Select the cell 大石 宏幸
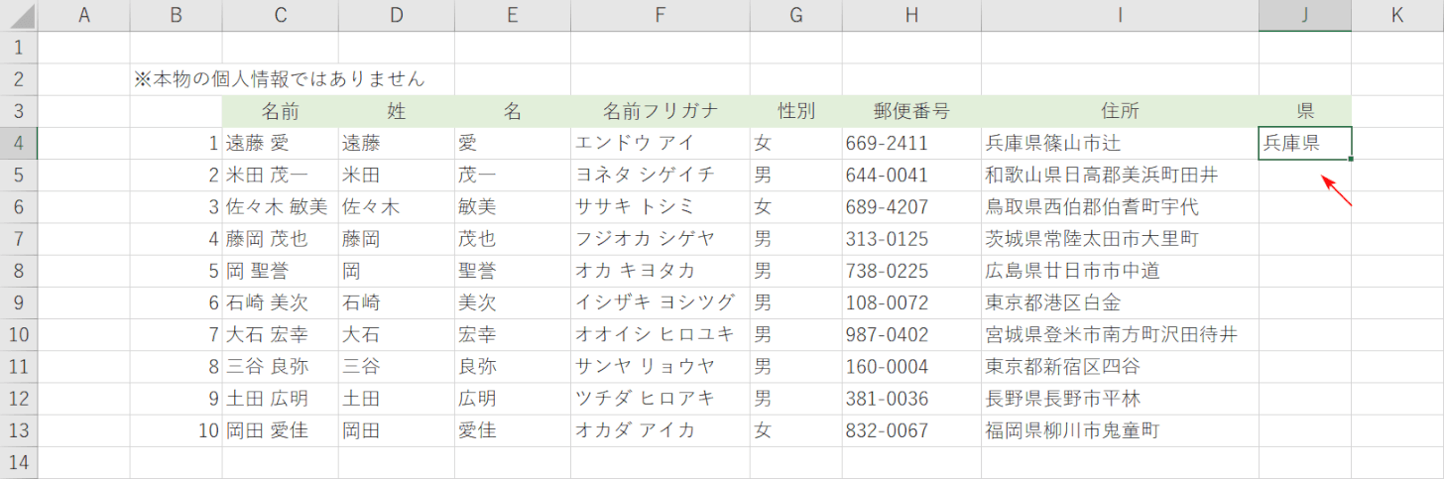This screenshot has width=1444, height=479. pos(281,334)
